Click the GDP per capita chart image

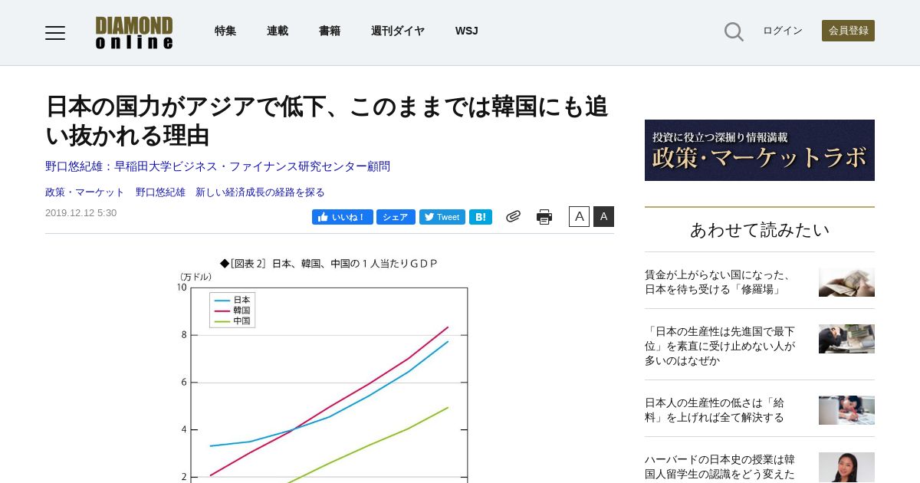(x=329, y=369)
